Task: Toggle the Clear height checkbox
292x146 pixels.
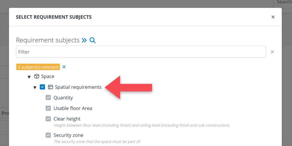Action: click(48, 119)
